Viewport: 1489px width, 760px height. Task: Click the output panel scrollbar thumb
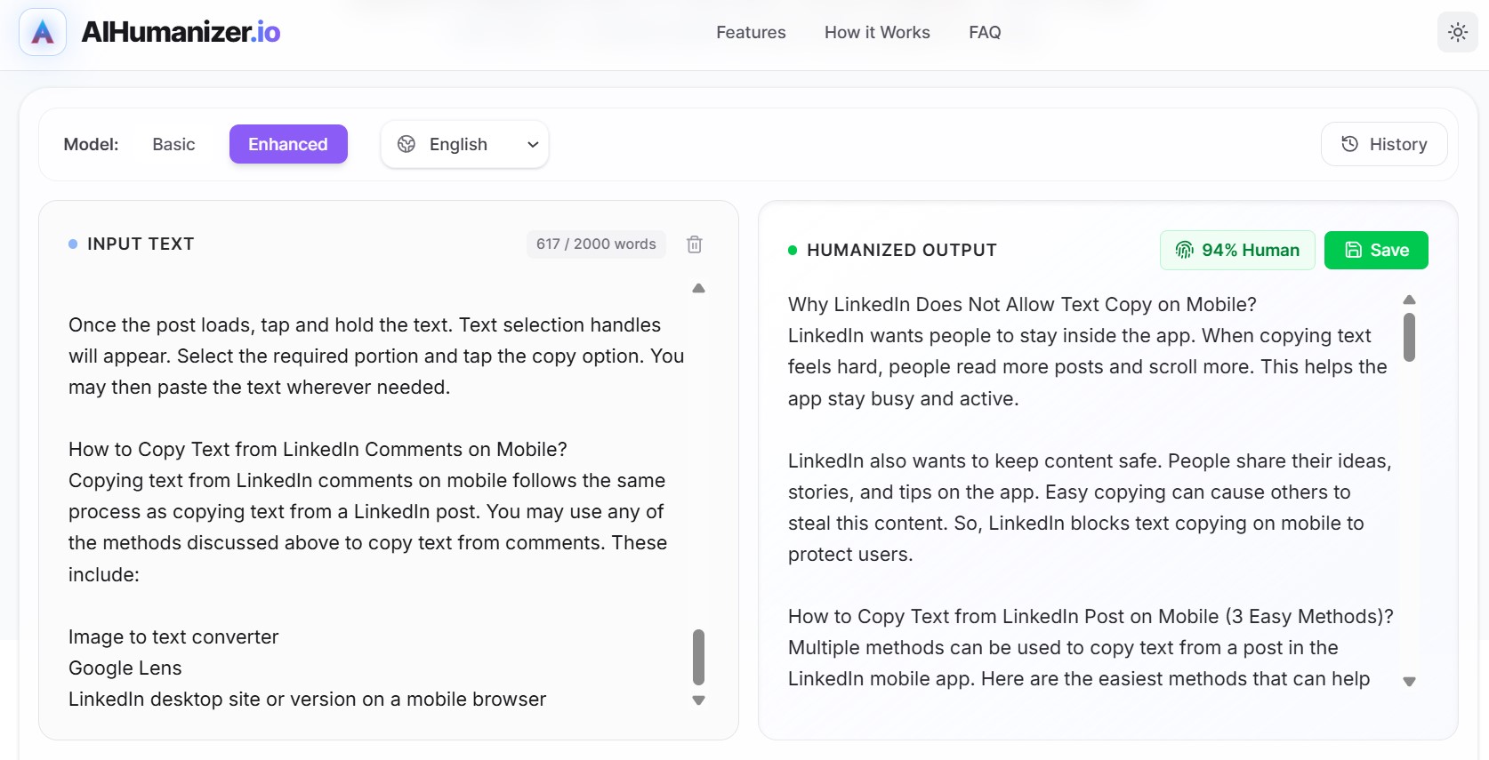pyautogui.click(x=1409, y=337)
